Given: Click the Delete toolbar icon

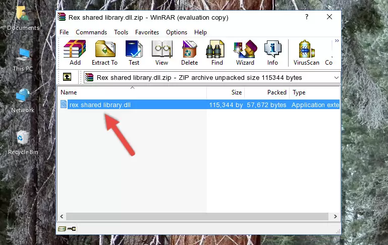Looking at the screenshot, I should click(190, 53).
